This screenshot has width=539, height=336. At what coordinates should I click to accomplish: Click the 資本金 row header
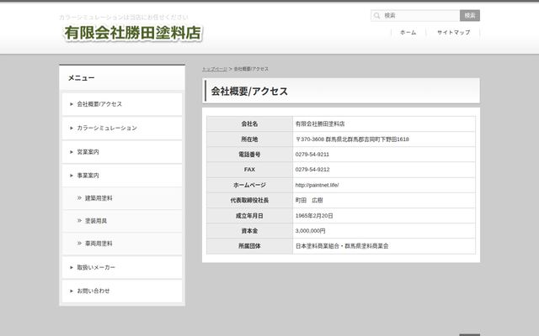click(249, 231)
